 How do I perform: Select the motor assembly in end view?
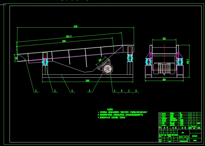(164, 68)
